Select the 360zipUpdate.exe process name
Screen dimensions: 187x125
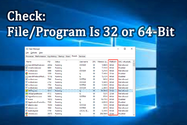pos(35,94)
